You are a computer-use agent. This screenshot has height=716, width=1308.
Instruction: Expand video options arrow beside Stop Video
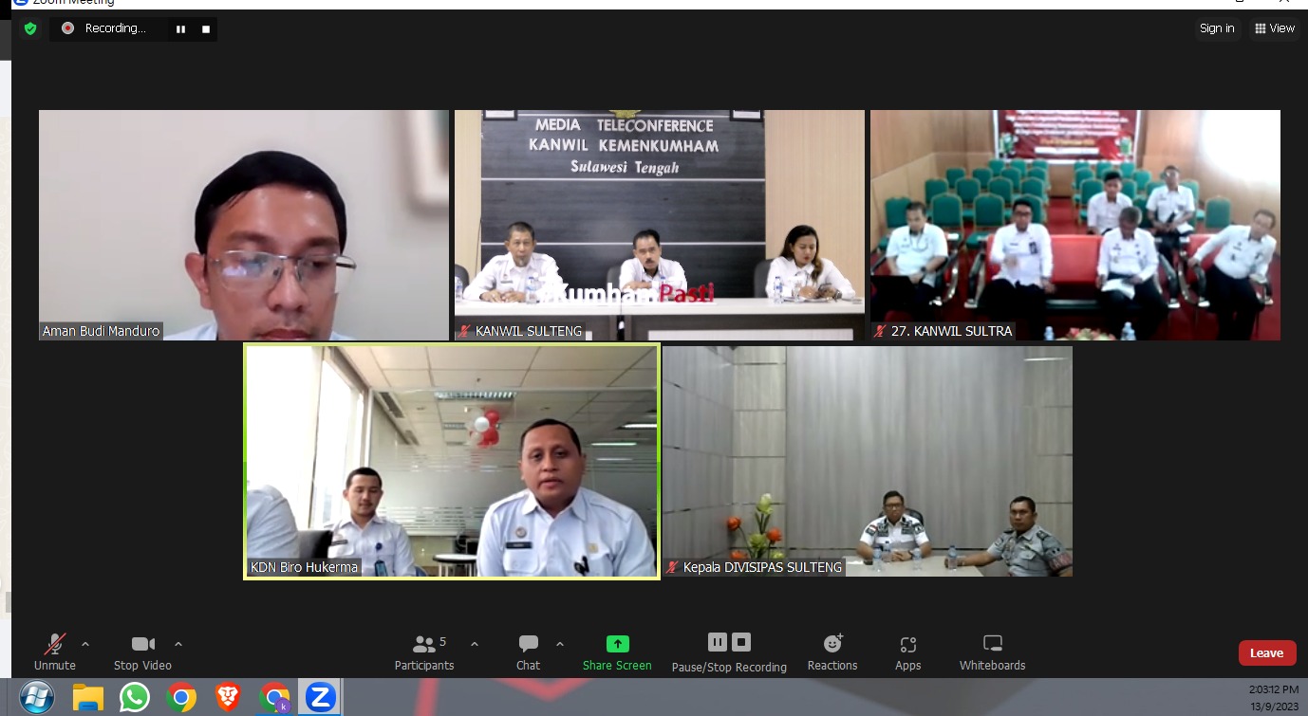(178, 645)
